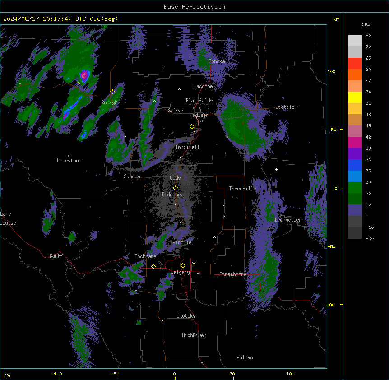This screenshot has width=389, height=380.
Task: Click the Lake Louise label at left edge
Action: point(8,218)
